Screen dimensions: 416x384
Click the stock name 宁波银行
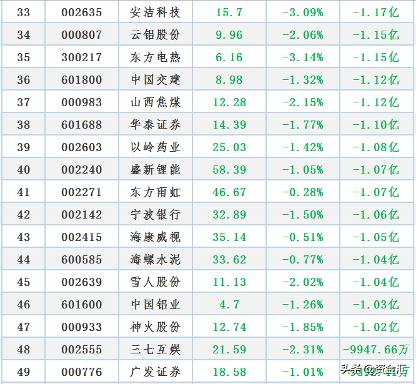[x=156, y=215]
